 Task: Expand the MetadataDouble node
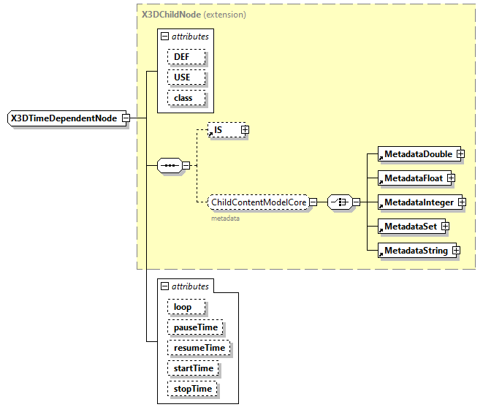coord(461,154)
